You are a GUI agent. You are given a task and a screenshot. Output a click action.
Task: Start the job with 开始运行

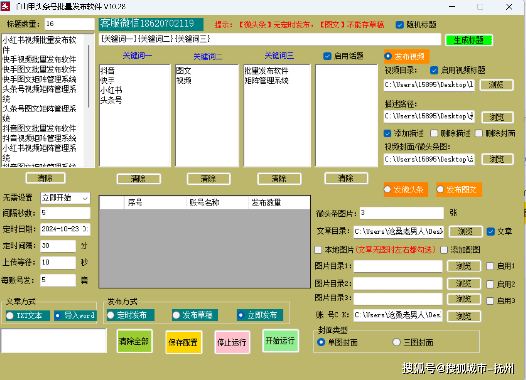click(280, 341)
